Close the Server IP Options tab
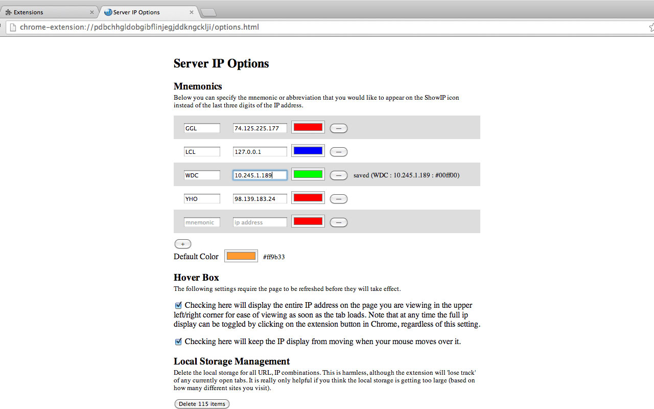654x409 pixels. click(192, 12)
